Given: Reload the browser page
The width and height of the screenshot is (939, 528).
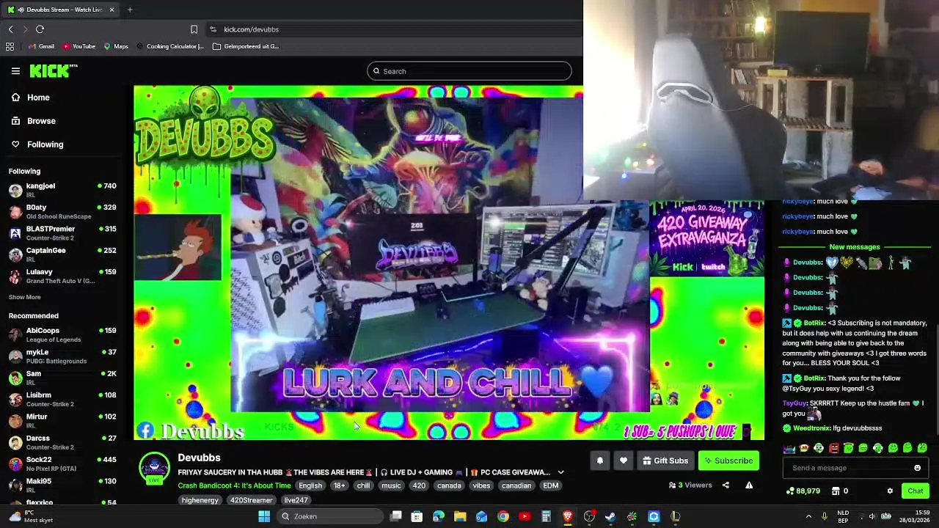Looking at the screenshot, I should tap(40, 29).
